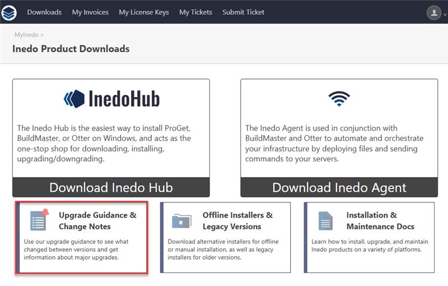Click the Offline Installers folder icon
This screenshot has height=286, width=448.
(x=181, y=221)
